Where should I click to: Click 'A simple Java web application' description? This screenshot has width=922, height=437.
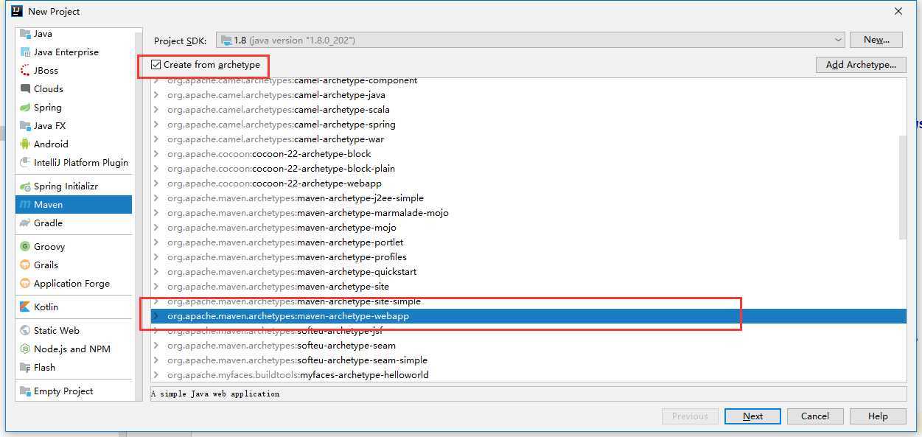tap(215, 394)
